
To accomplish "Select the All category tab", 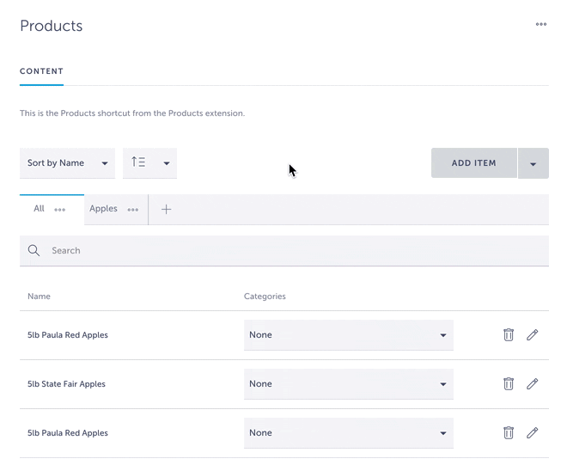I will tap(39, 209).
